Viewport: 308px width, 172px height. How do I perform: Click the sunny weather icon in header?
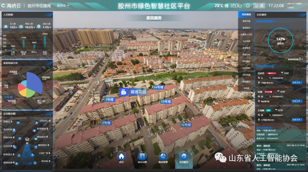click(x=248, y=6)
